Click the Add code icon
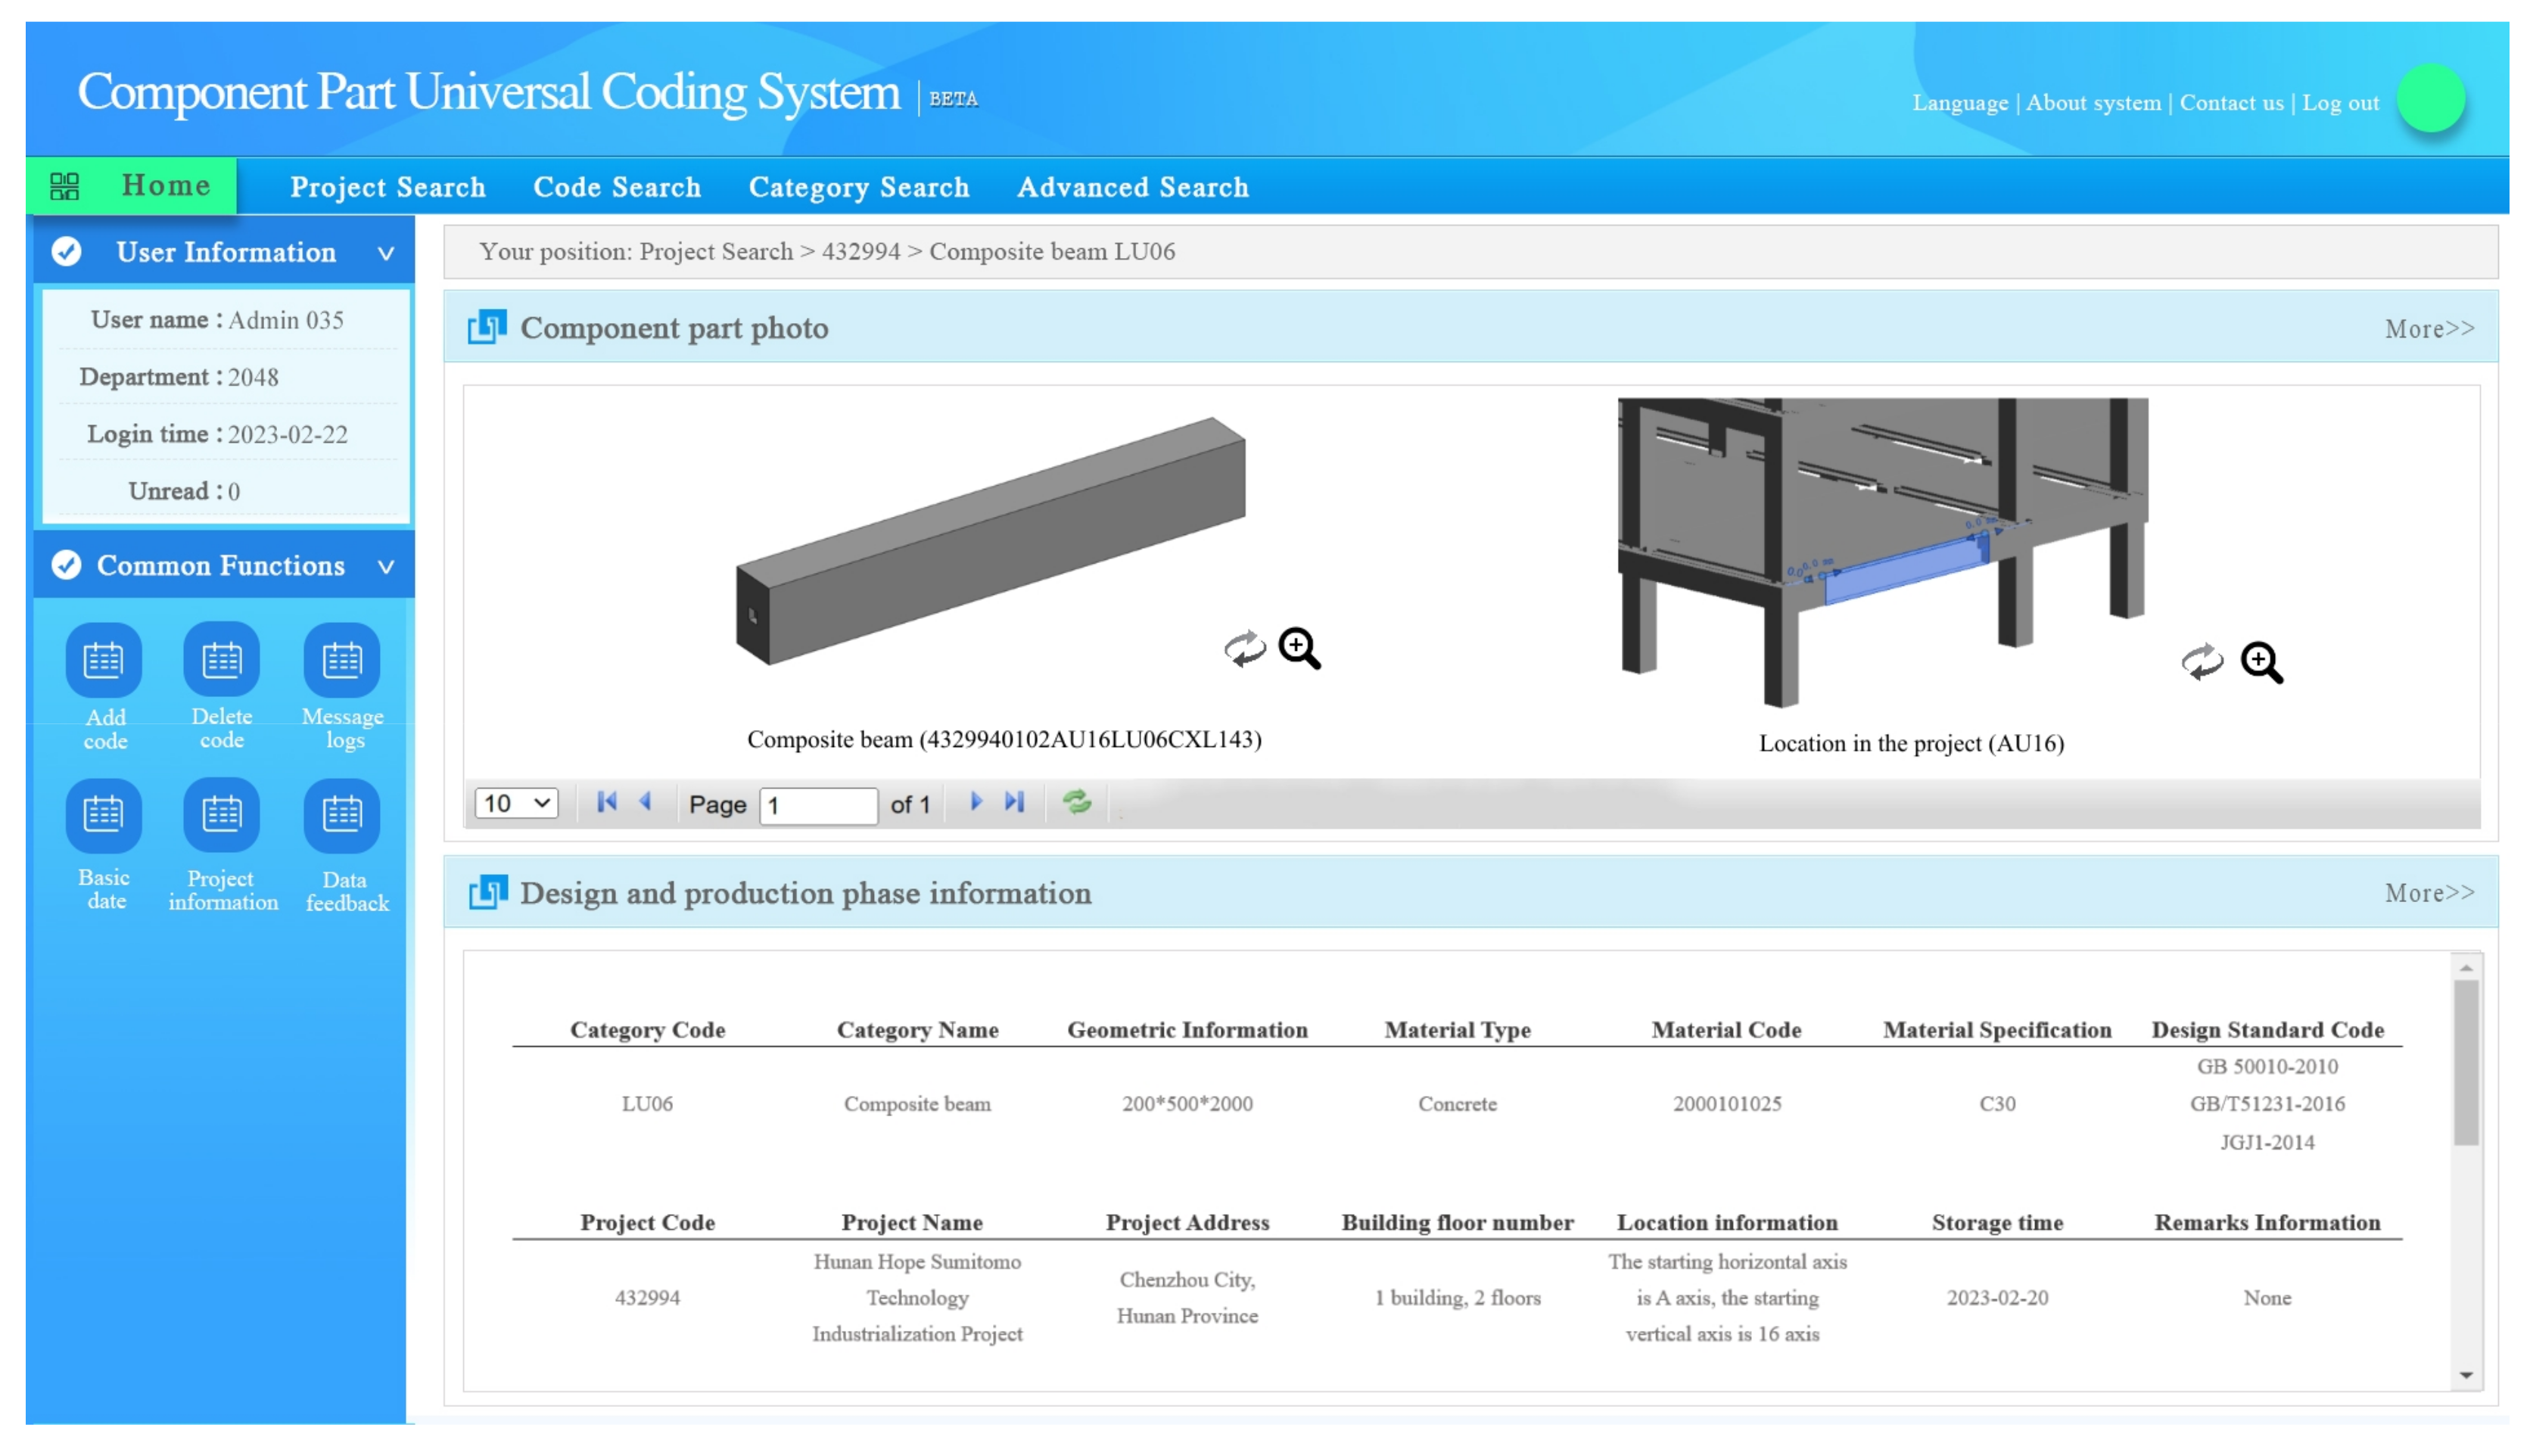Screen dimensions: 2533x1456 click(x=104, y=660)
